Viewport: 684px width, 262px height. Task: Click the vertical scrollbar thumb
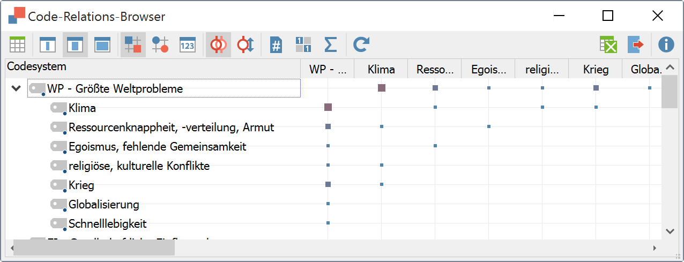pos(670,92)
